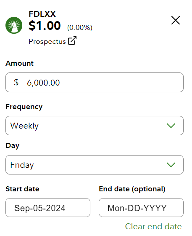Close the FDLXX panel with the X
Image resolution: width=192 pixels, height=236 pixels.
[176, 20]
